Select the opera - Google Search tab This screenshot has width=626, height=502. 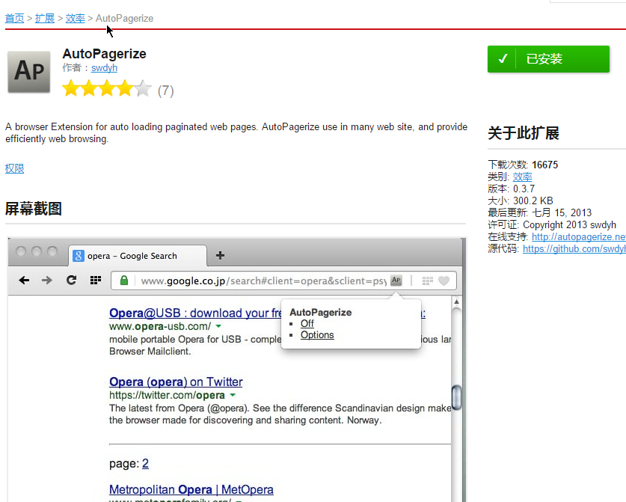coord(138,256)
